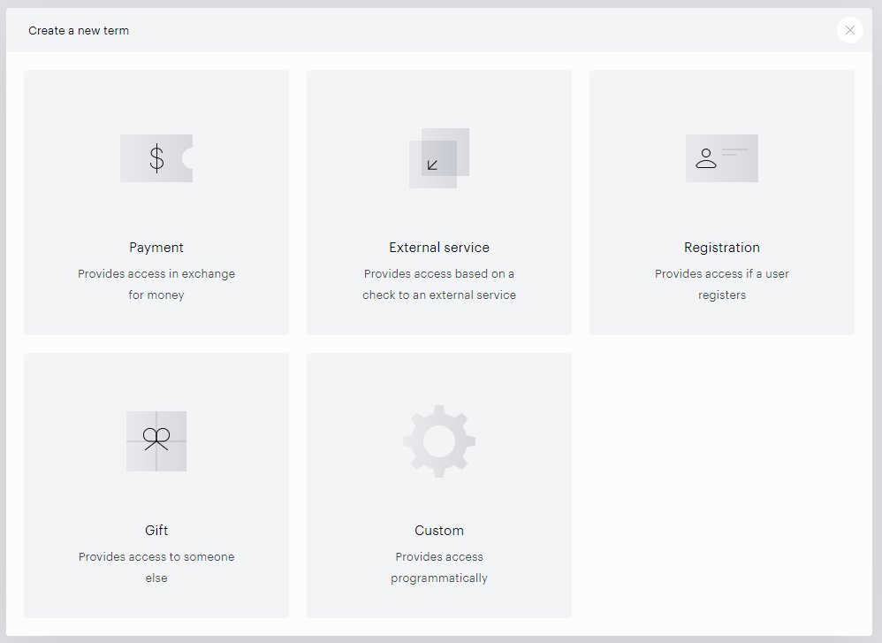
Task: Click 'Provides access to someone else' description
Action: coord(156,567)
